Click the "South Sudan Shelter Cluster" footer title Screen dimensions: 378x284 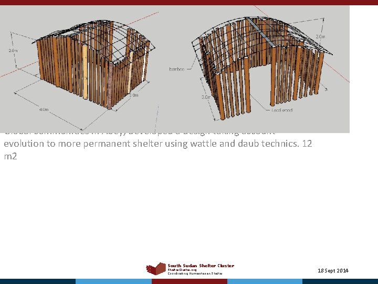[x=201, y=266]
